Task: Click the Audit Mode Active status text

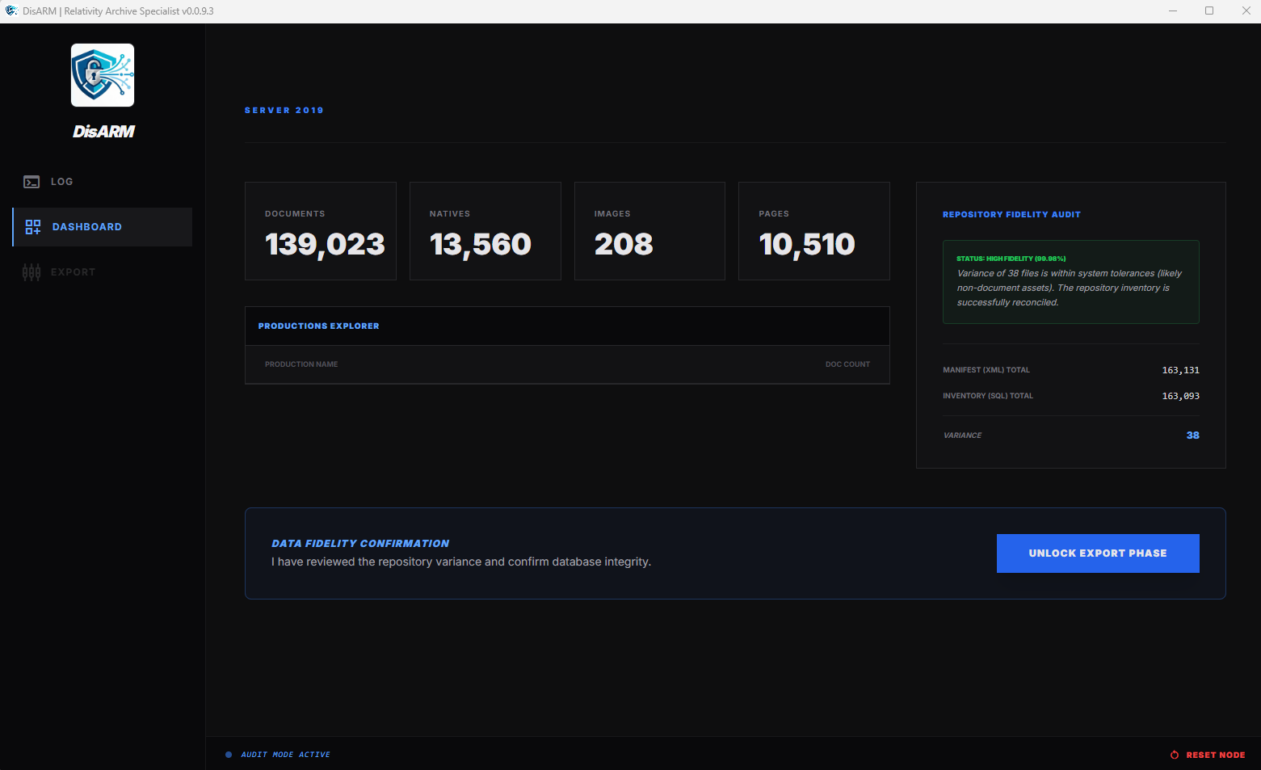Action: coord(286,755)
